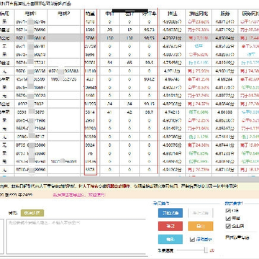This screenshot has height=259, width=259.
Task: Click the pink notice text in the peach bar
Action: pyautogui.click(x=79, y=195)
